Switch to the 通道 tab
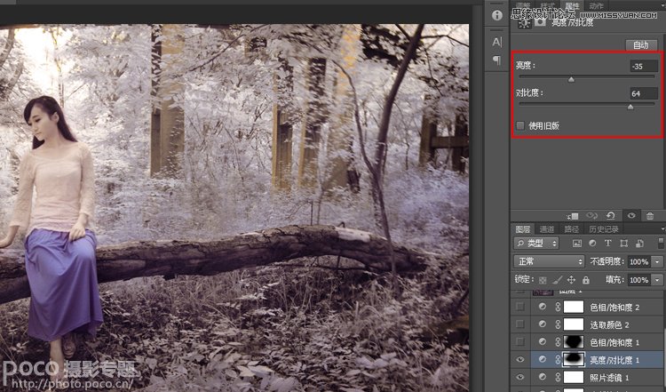 [x=546, y=228]
